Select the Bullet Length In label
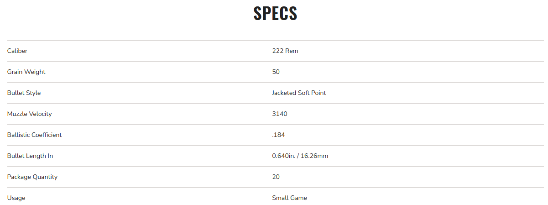This screenshot has width=548, height=205. 30,156
